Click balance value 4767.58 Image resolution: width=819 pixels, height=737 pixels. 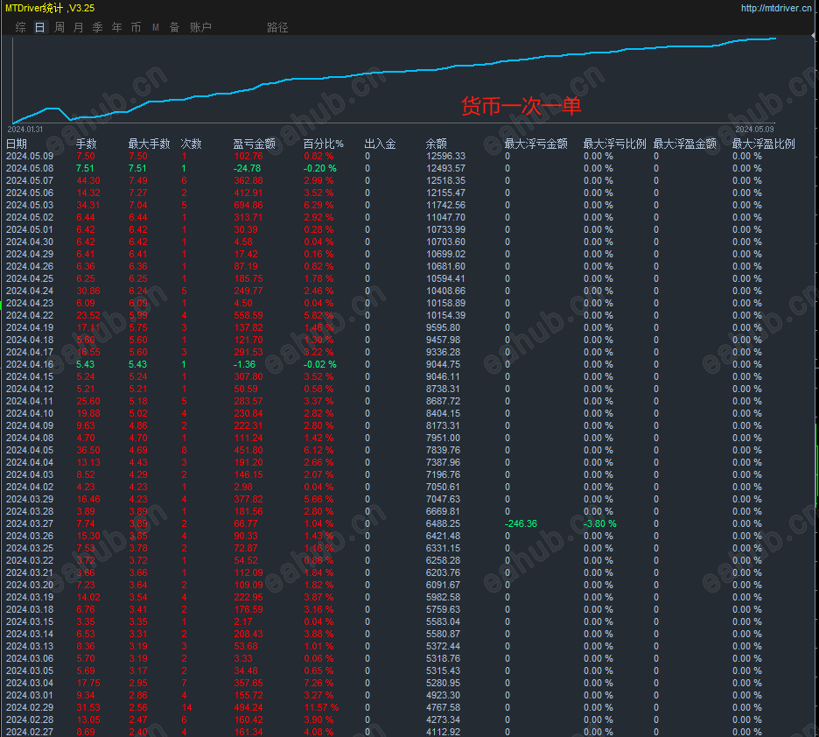[x=443, y=708]
